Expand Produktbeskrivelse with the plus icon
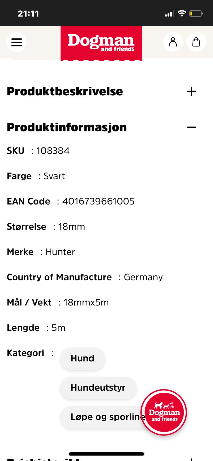213x461 pixels. [191, 92]
